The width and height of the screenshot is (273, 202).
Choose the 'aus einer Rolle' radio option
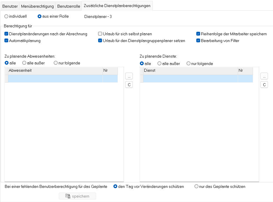40,16
